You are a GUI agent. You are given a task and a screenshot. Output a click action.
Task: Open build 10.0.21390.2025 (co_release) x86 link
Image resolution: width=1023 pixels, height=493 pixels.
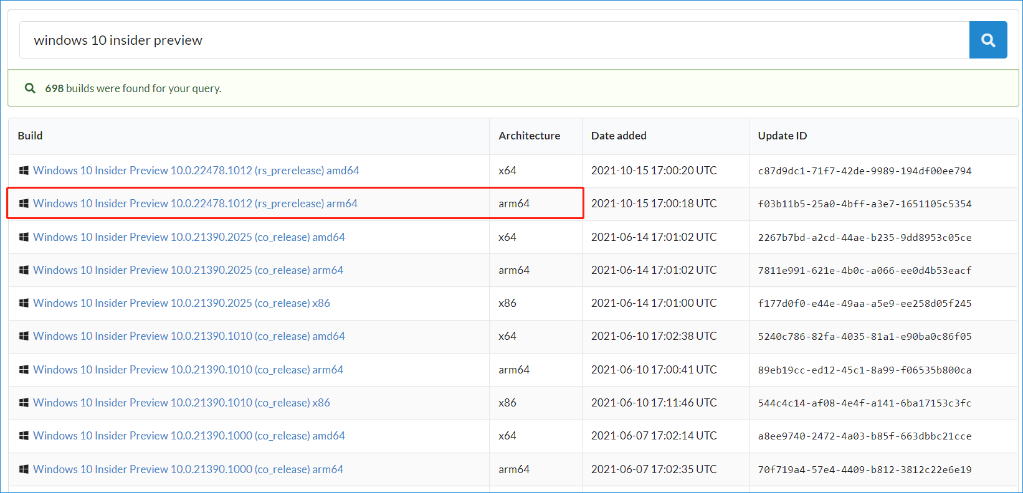181,303
